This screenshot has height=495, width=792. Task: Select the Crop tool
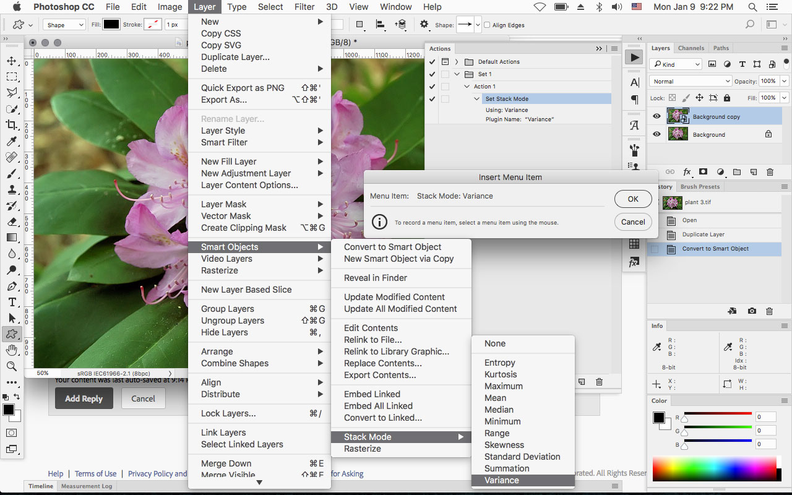tap(12, 124)
